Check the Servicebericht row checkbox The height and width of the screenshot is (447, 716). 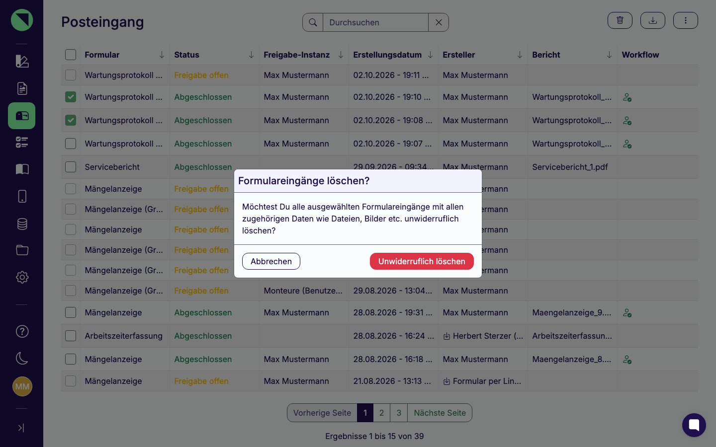71,167
